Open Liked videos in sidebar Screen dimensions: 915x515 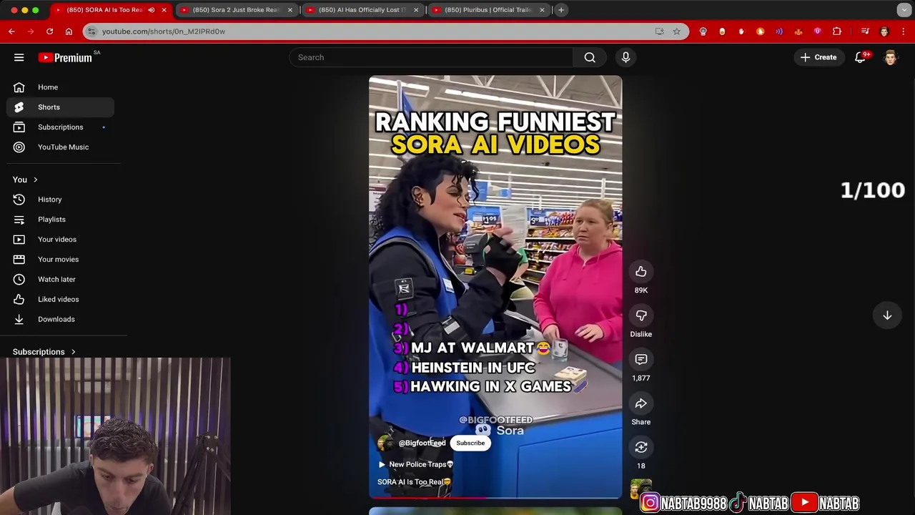click(x=61, y=300)
